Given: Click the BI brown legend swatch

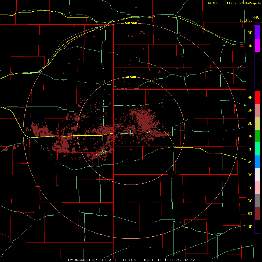Looking at the screenshot, I should coord(257,214).
